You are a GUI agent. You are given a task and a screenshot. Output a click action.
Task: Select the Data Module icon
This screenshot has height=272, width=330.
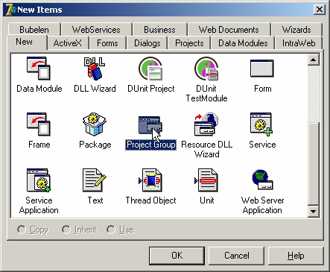(39, 68)
